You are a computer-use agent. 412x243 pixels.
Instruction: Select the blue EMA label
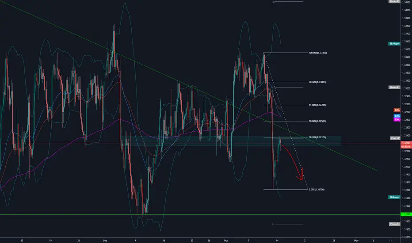click(x=397, y=116)
